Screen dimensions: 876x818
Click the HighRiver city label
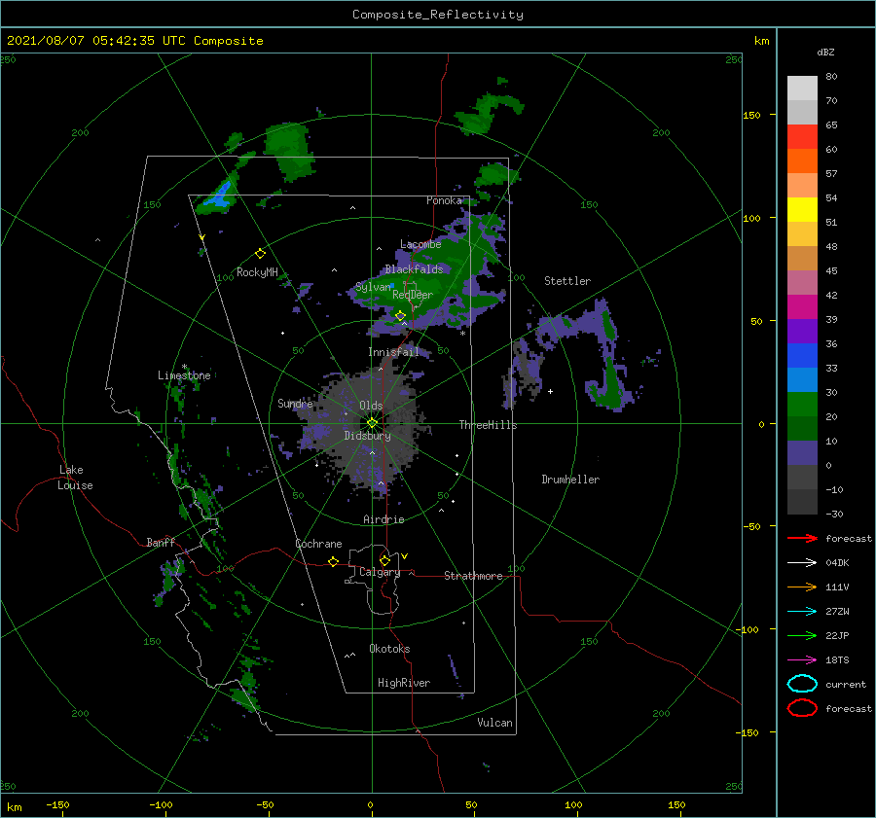[404, 683]
